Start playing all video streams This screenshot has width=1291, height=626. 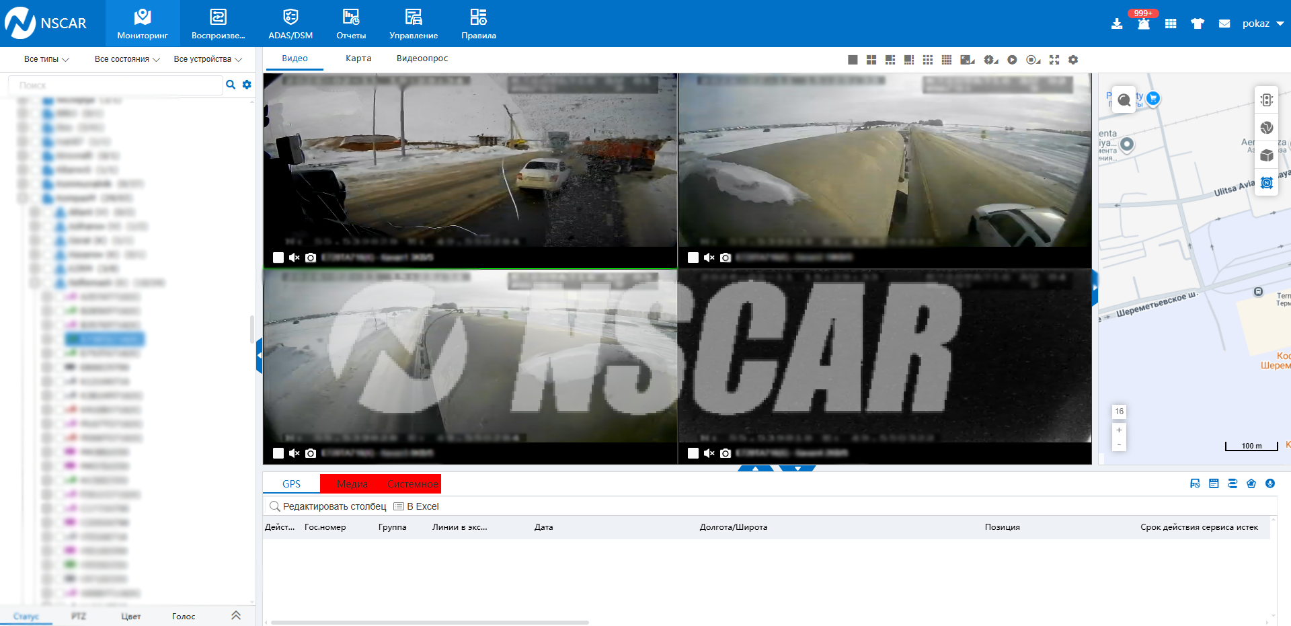coord(1012,60)
